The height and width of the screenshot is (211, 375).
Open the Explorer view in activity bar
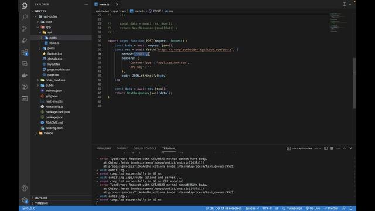tap(25, 5)
